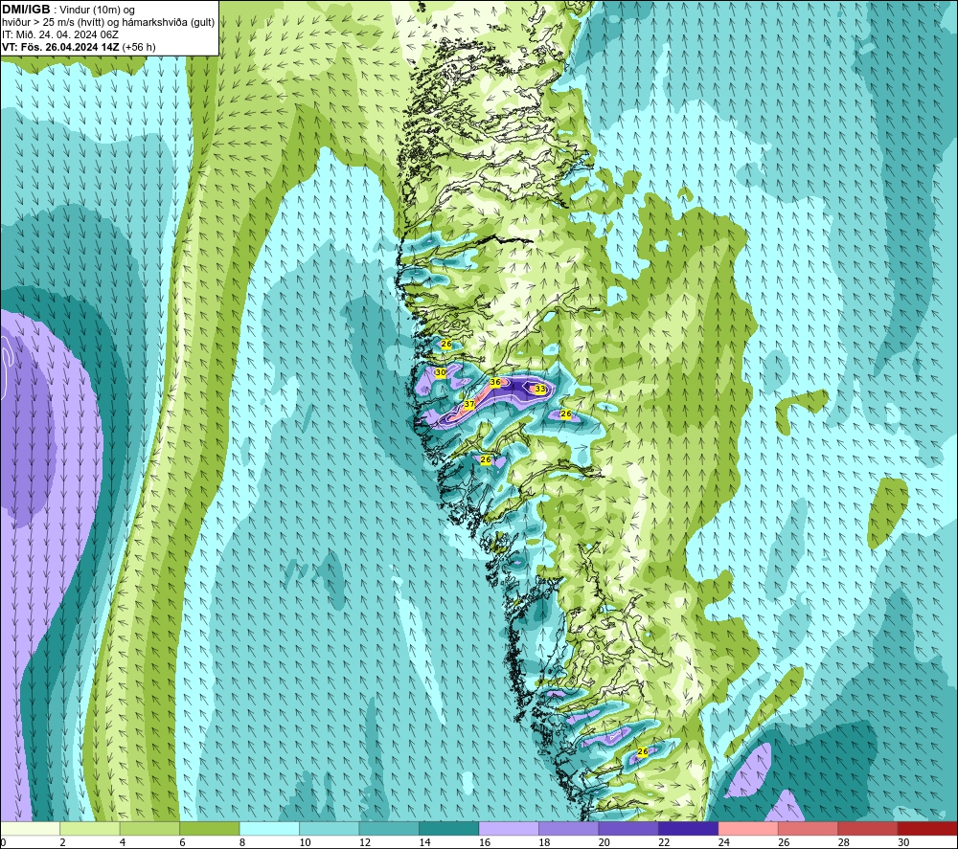Image resolution: width=958 pixels, height=849 pixels.
Task: Select the light green 2–4 m/s swatch
Action: click(x=90, y=829)
